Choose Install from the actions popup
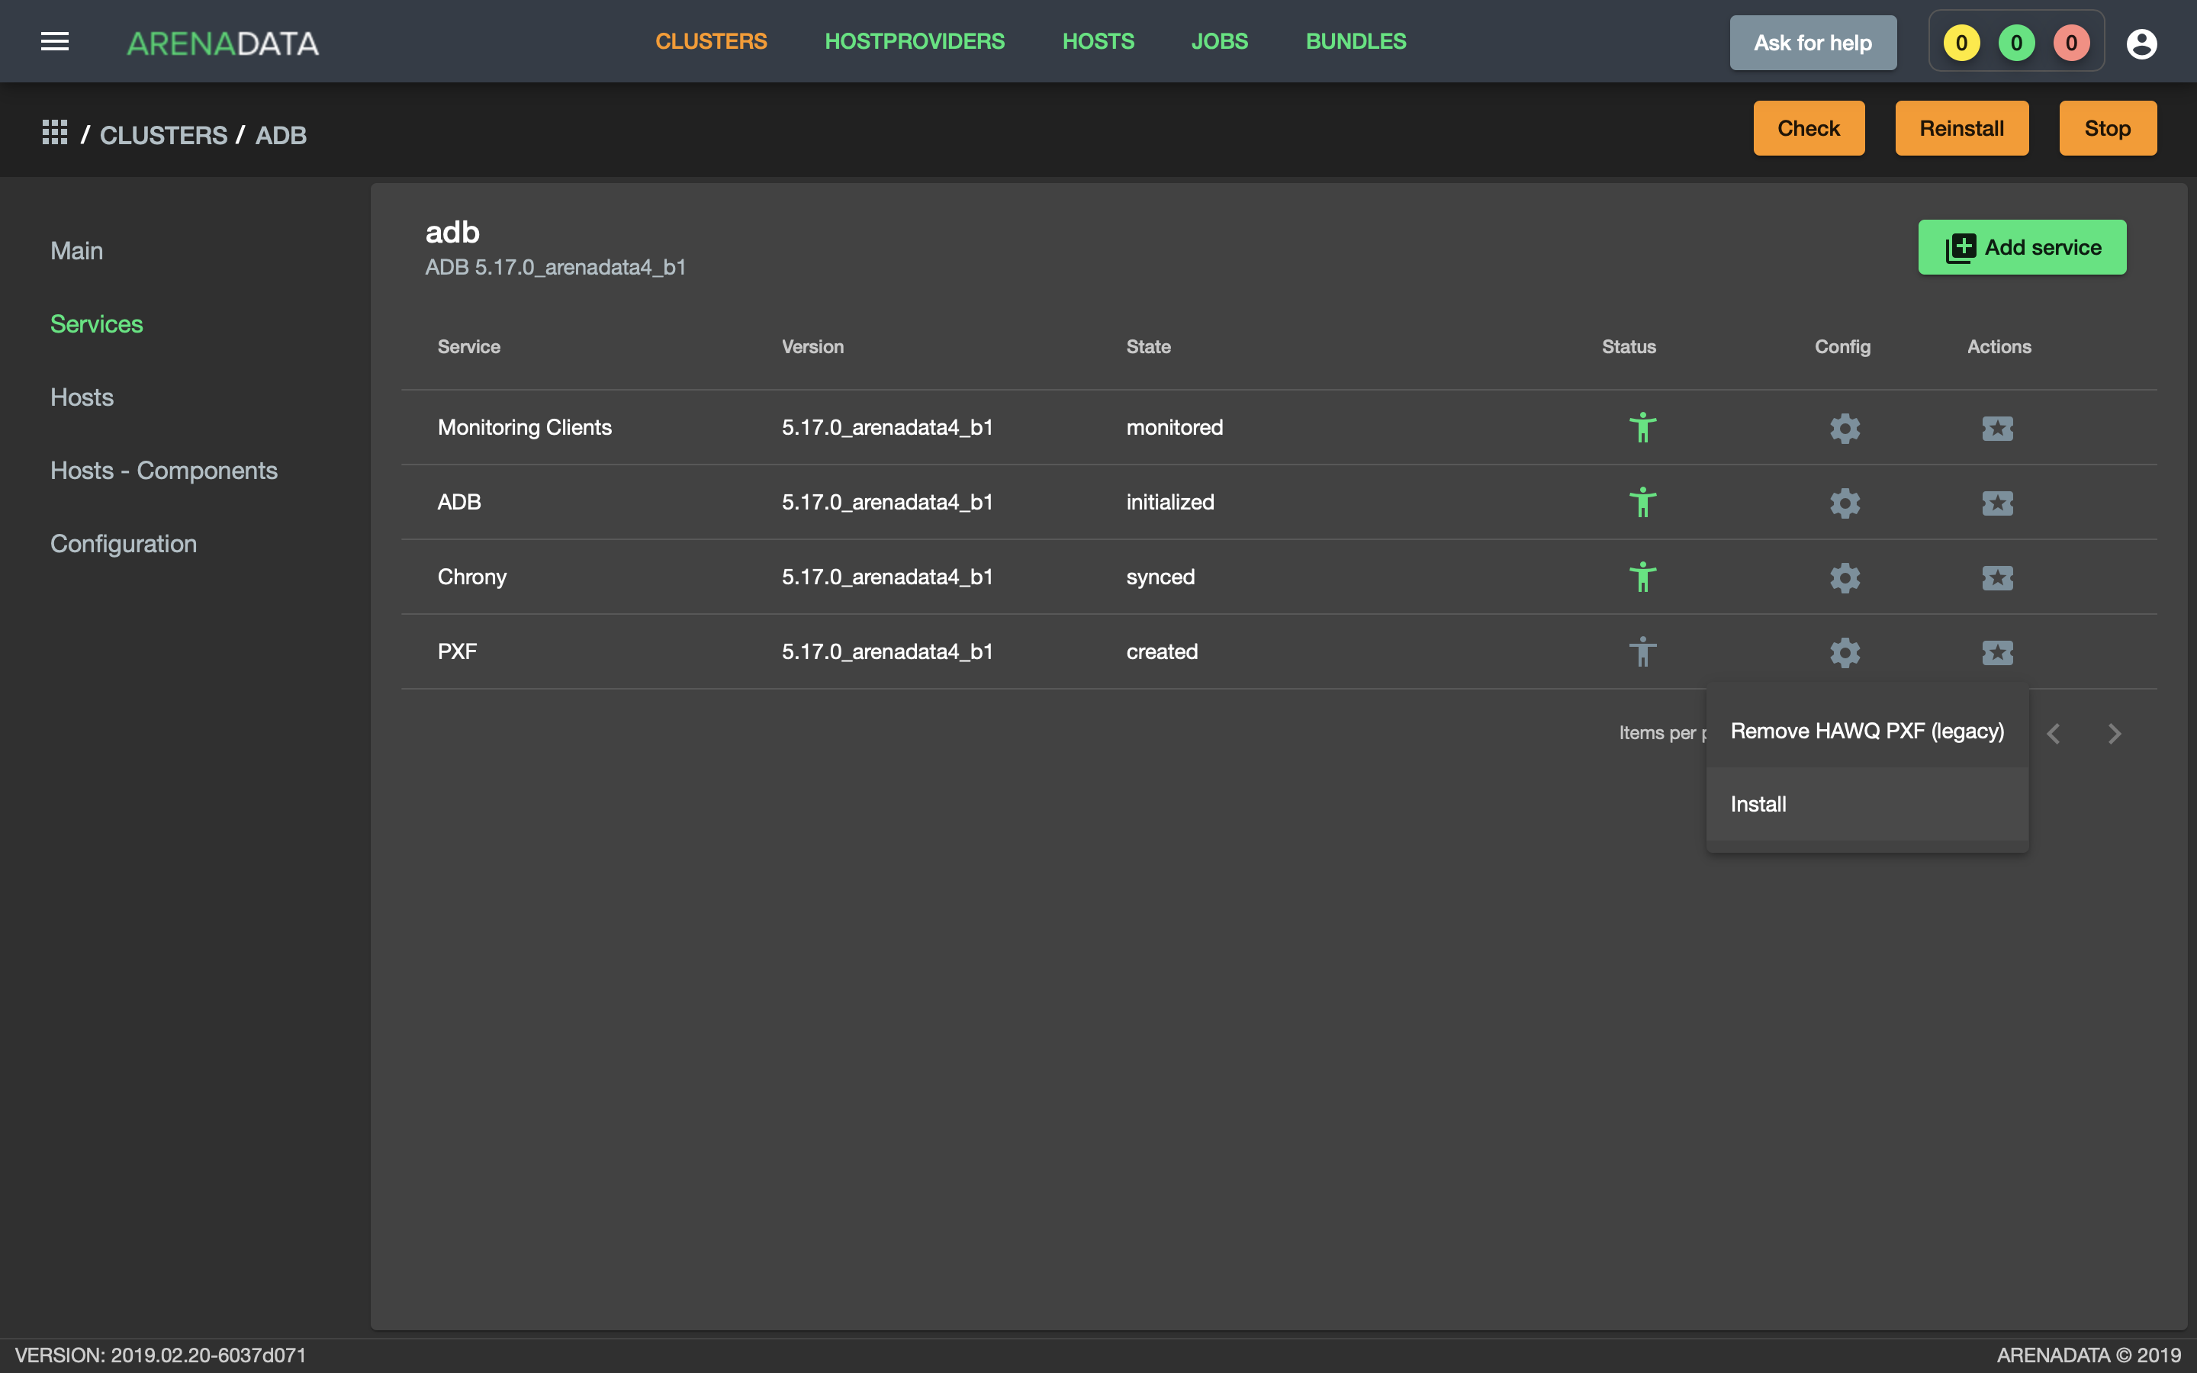Screen dimensions: 2197x1373 1867,804
